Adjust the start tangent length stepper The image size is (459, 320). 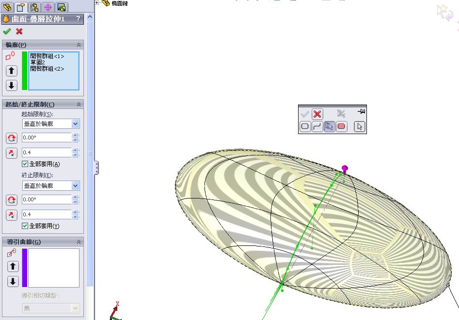point(76,152)
